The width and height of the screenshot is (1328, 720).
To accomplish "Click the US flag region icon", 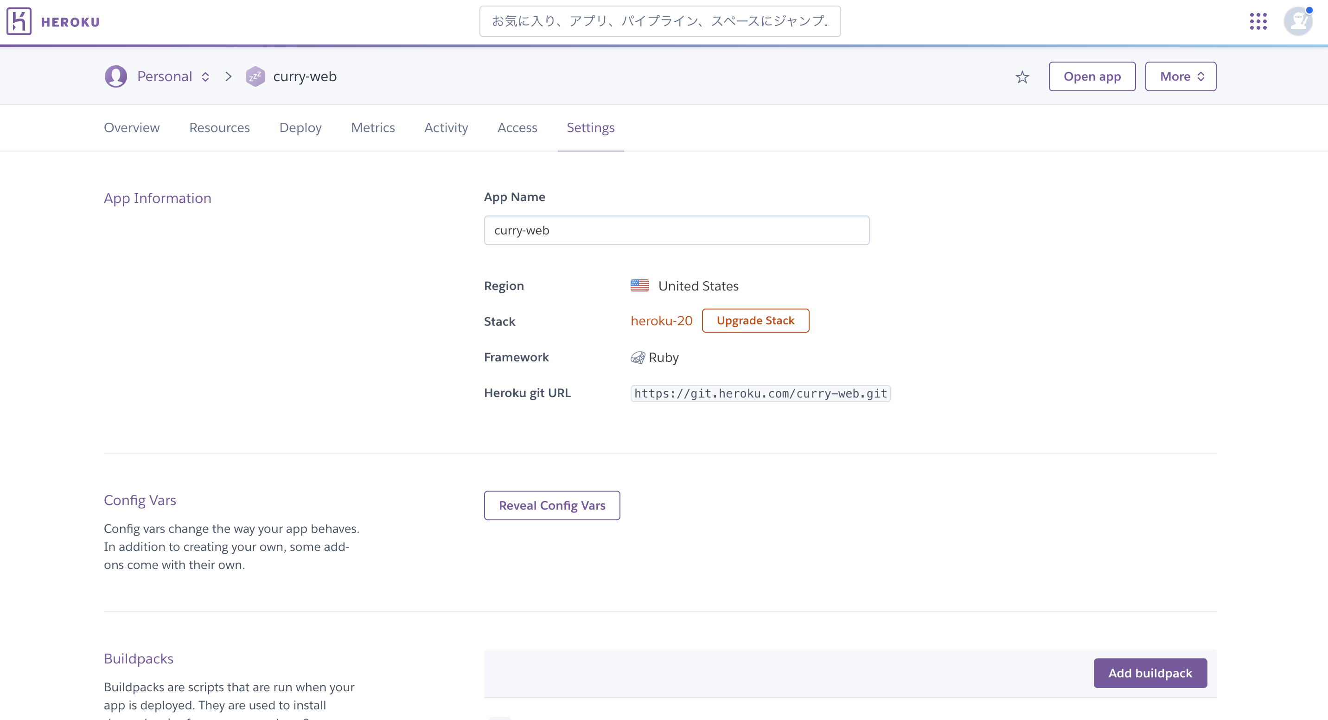I will click(x=638, y=286).
